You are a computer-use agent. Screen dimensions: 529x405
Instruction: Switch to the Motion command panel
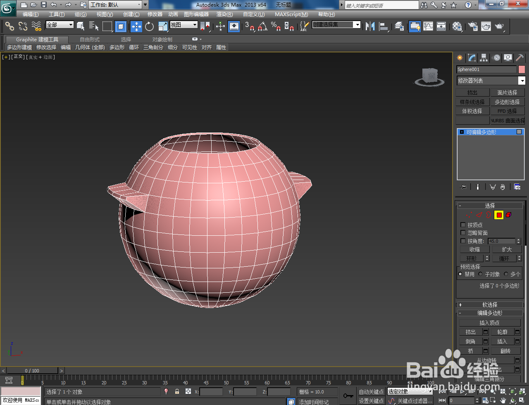tap(496, 58)
